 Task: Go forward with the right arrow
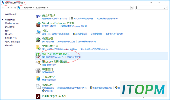click(x=8, y=8)
